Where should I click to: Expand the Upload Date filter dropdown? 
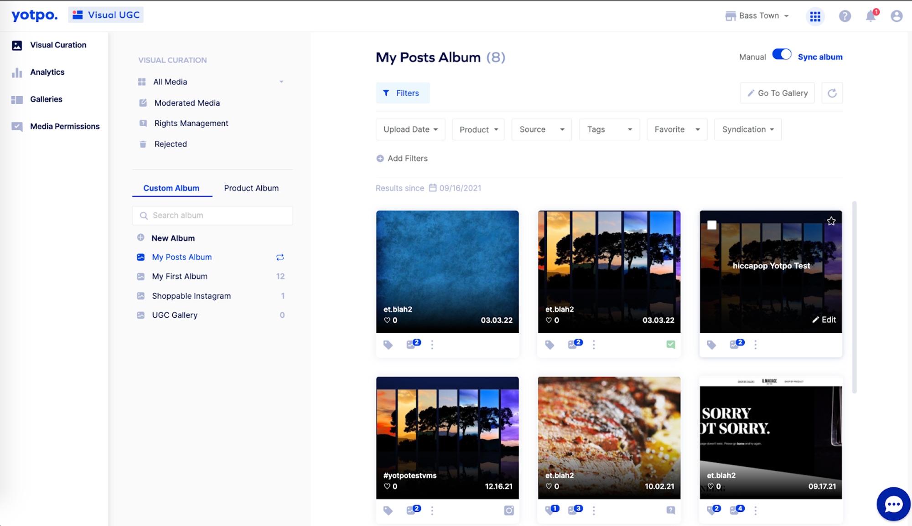pos(410,129)
